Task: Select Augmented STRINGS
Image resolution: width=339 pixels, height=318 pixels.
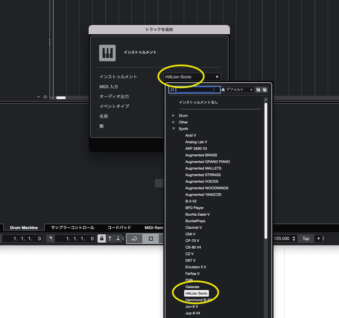Action: [203, 175]
